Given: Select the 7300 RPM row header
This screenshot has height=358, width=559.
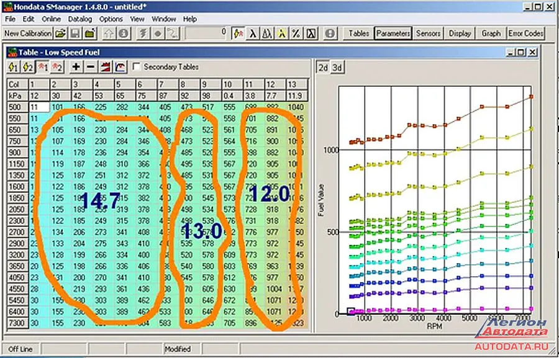Looking at the screenshot, I should tap(18, 323).
